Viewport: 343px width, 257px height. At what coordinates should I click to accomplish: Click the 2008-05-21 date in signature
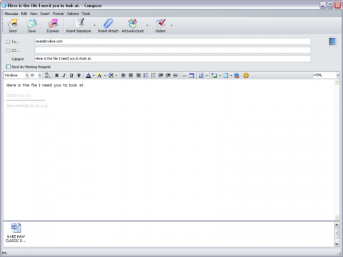coord(19,95)
